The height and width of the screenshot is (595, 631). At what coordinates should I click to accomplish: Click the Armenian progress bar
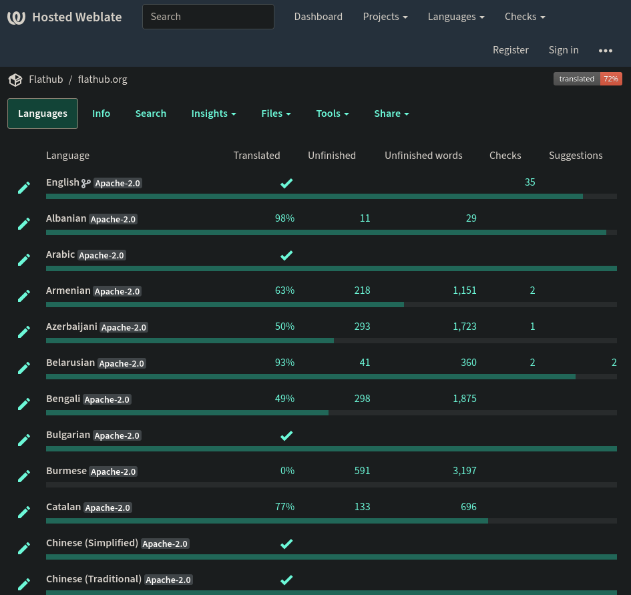331,305
